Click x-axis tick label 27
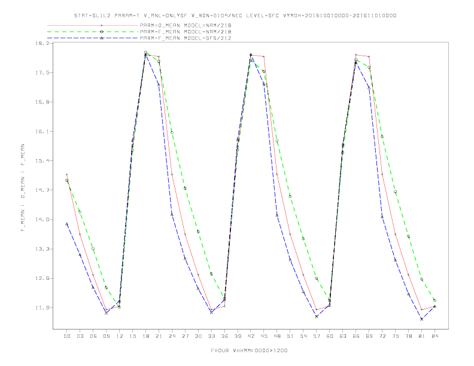This screenshot has height=366, width=474. (x=186, y=336)
